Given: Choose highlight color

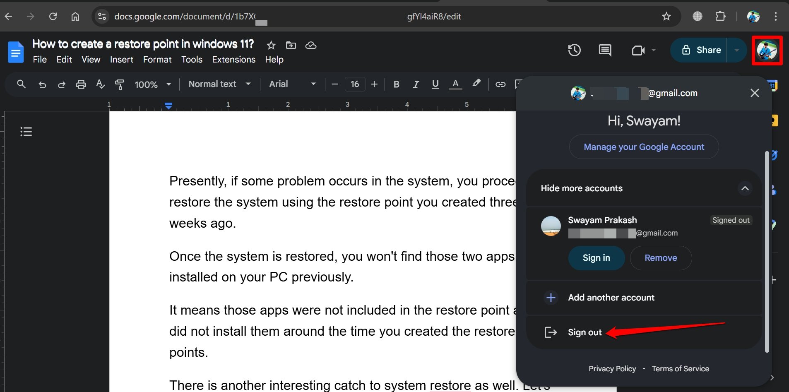Looking at the screenshot, I should pyautogui.click(x=476, y=84).
